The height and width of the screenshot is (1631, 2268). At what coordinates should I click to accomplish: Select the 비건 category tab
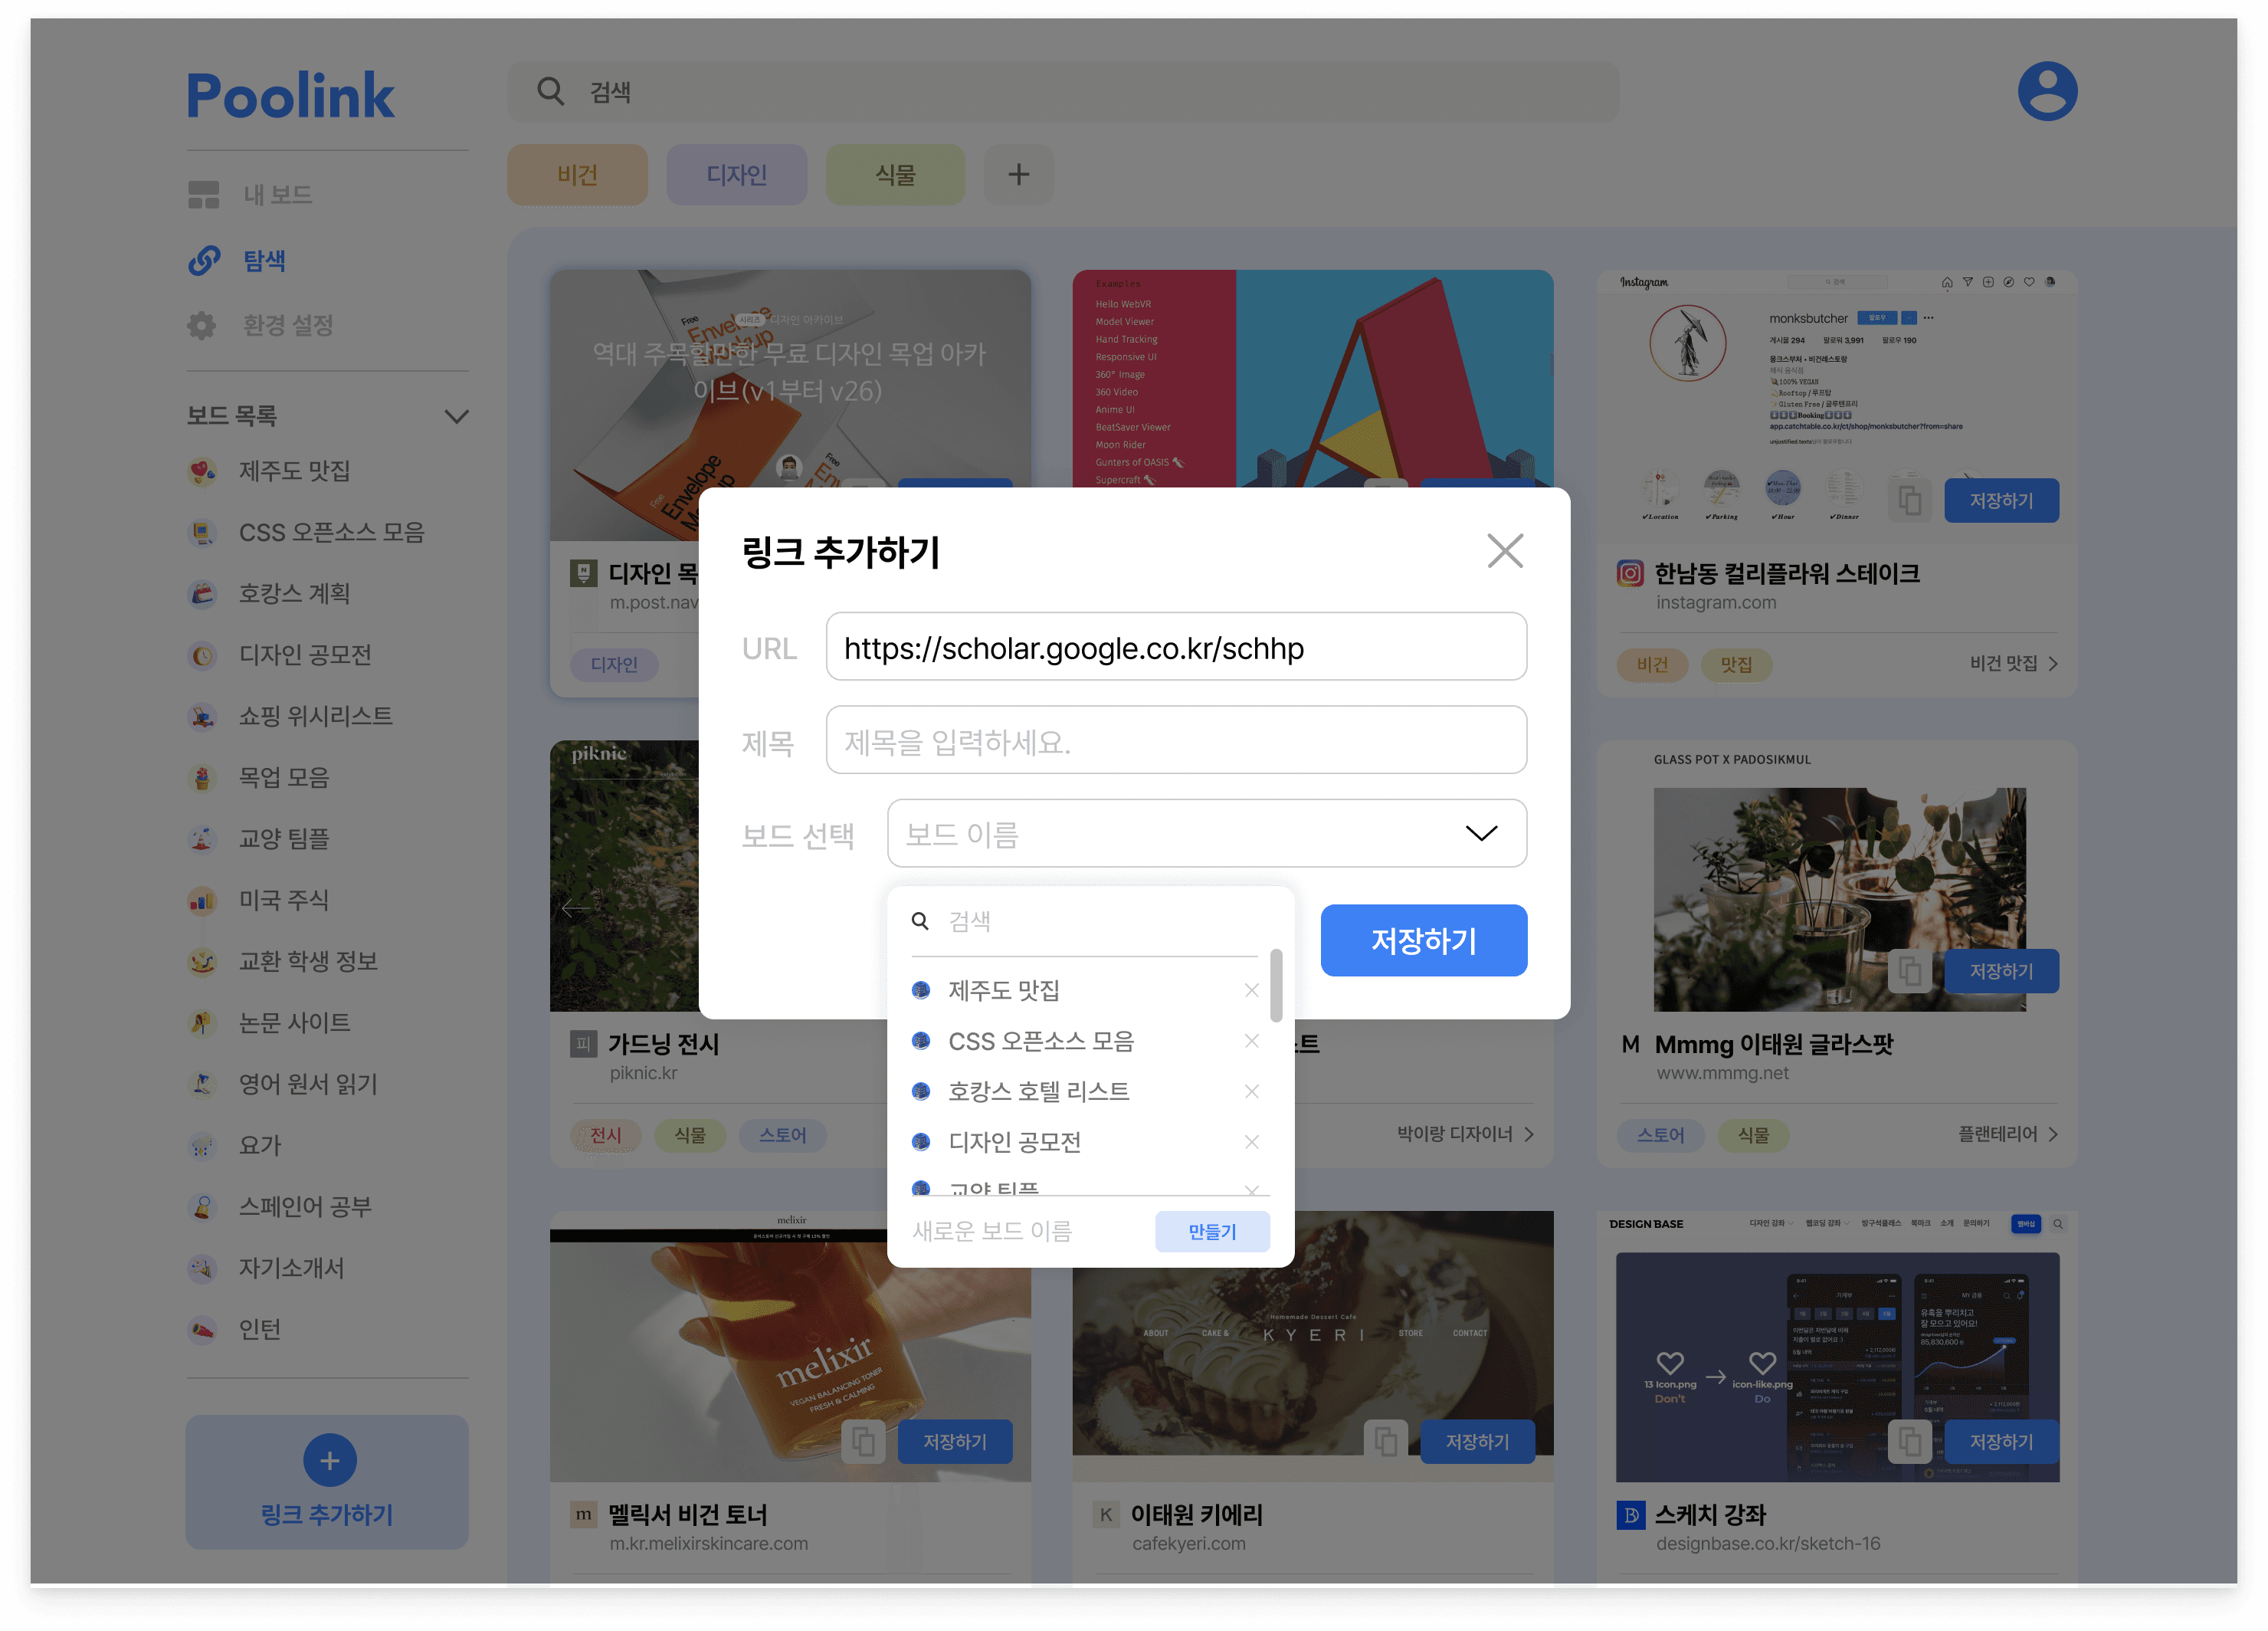[x=577, y=175]
